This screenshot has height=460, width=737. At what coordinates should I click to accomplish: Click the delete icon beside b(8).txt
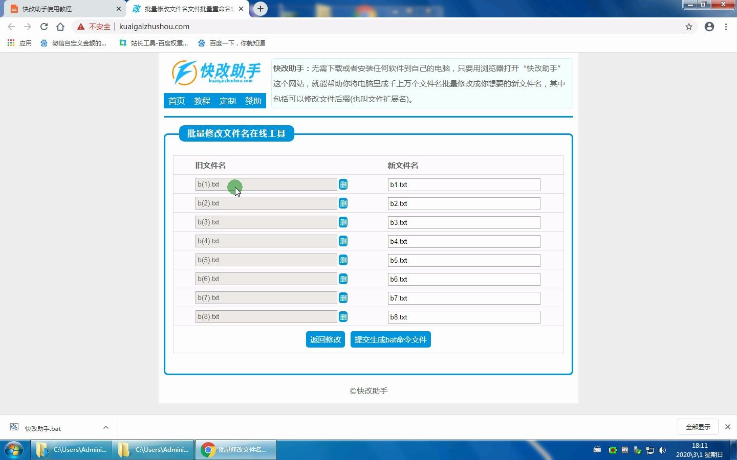click(x=343, y=317)
